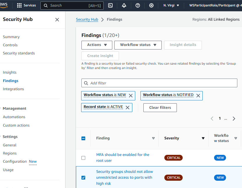Open Automations under Management
The image size is (242, 188).
(x=14, y=117)
